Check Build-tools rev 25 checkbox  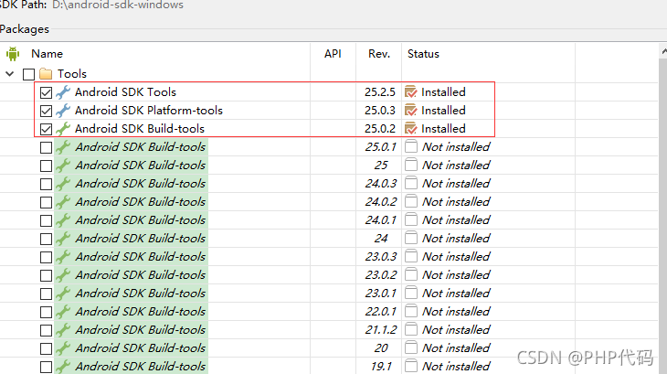point(46,166)
